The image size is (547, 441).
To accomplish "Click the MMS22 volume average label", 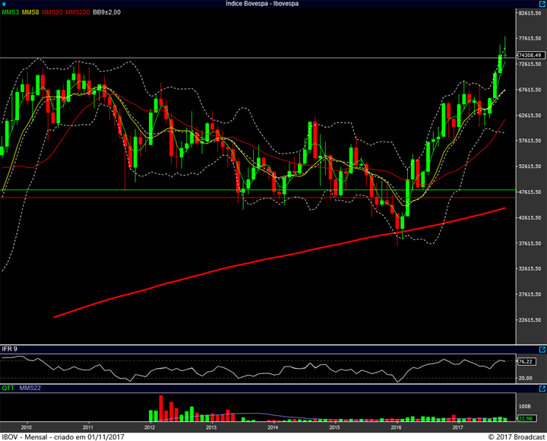I will (x=30, y=387).
